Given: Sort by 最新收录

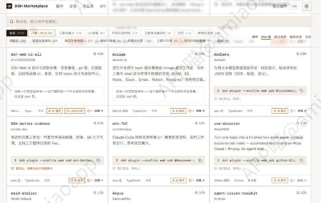Looking at the screenshot, I should click(296, 37).
